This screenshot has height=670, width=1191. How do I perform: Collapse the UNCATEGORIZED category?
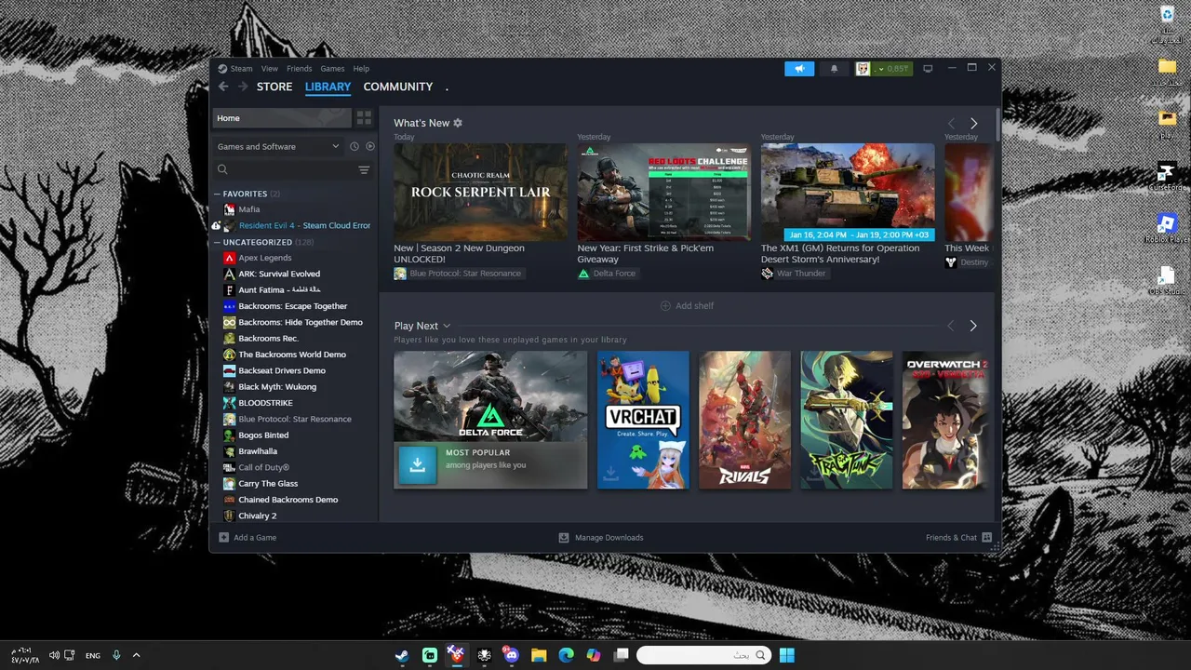tap(218, 242)
